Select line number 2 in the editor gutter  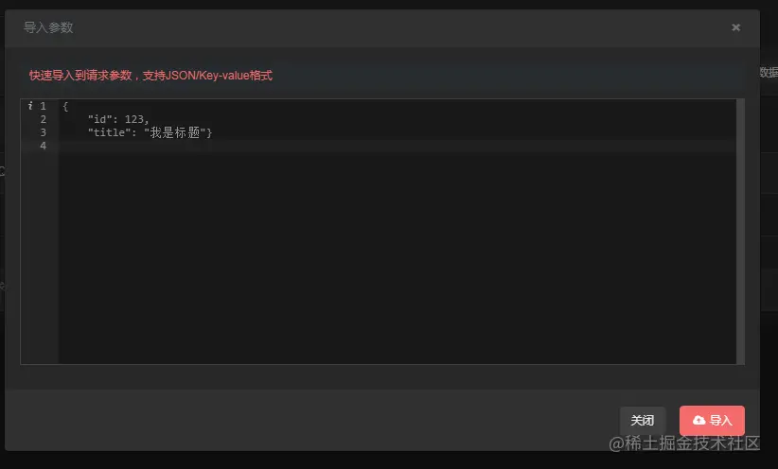(44, 119)
